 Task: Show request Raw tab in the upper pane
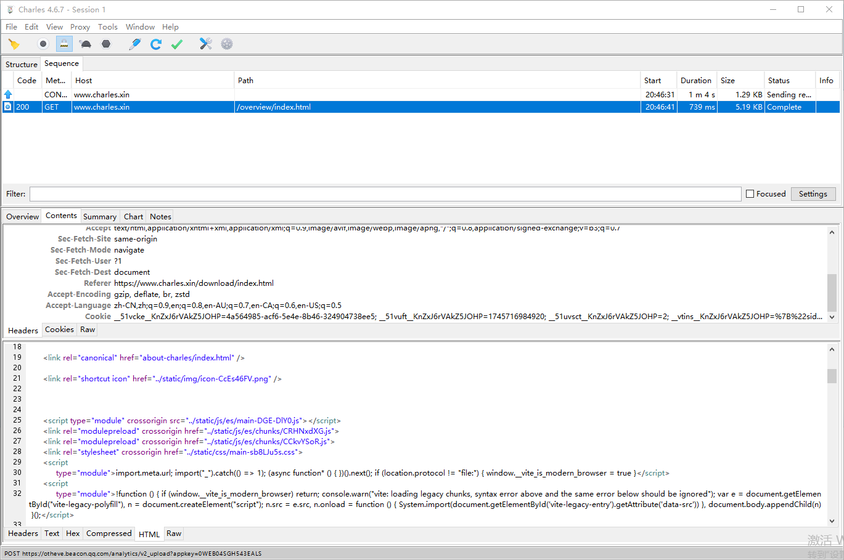click(88, 330)
